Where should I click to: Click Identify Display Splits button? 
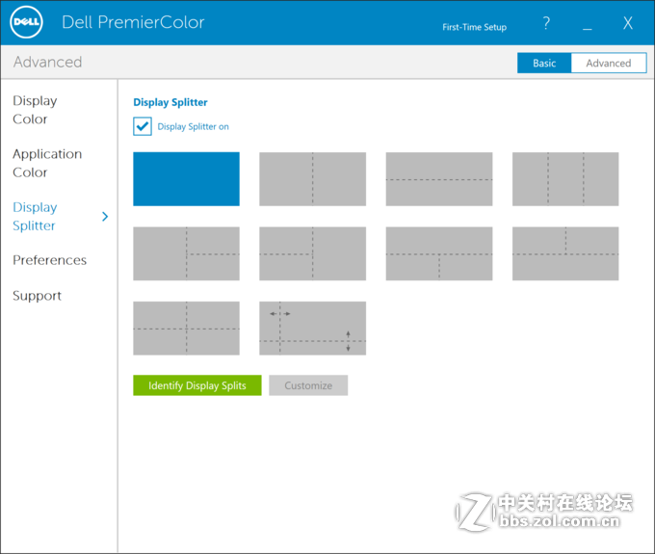pyautogui.click(x=197, y=385)
